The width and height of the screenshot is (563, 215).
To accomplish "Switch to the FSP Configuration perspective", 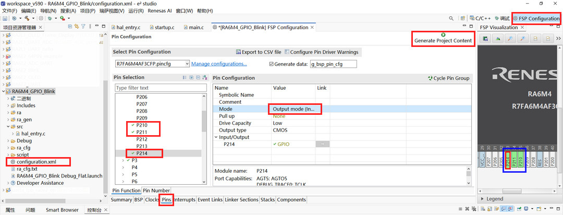I will (536, 18).
